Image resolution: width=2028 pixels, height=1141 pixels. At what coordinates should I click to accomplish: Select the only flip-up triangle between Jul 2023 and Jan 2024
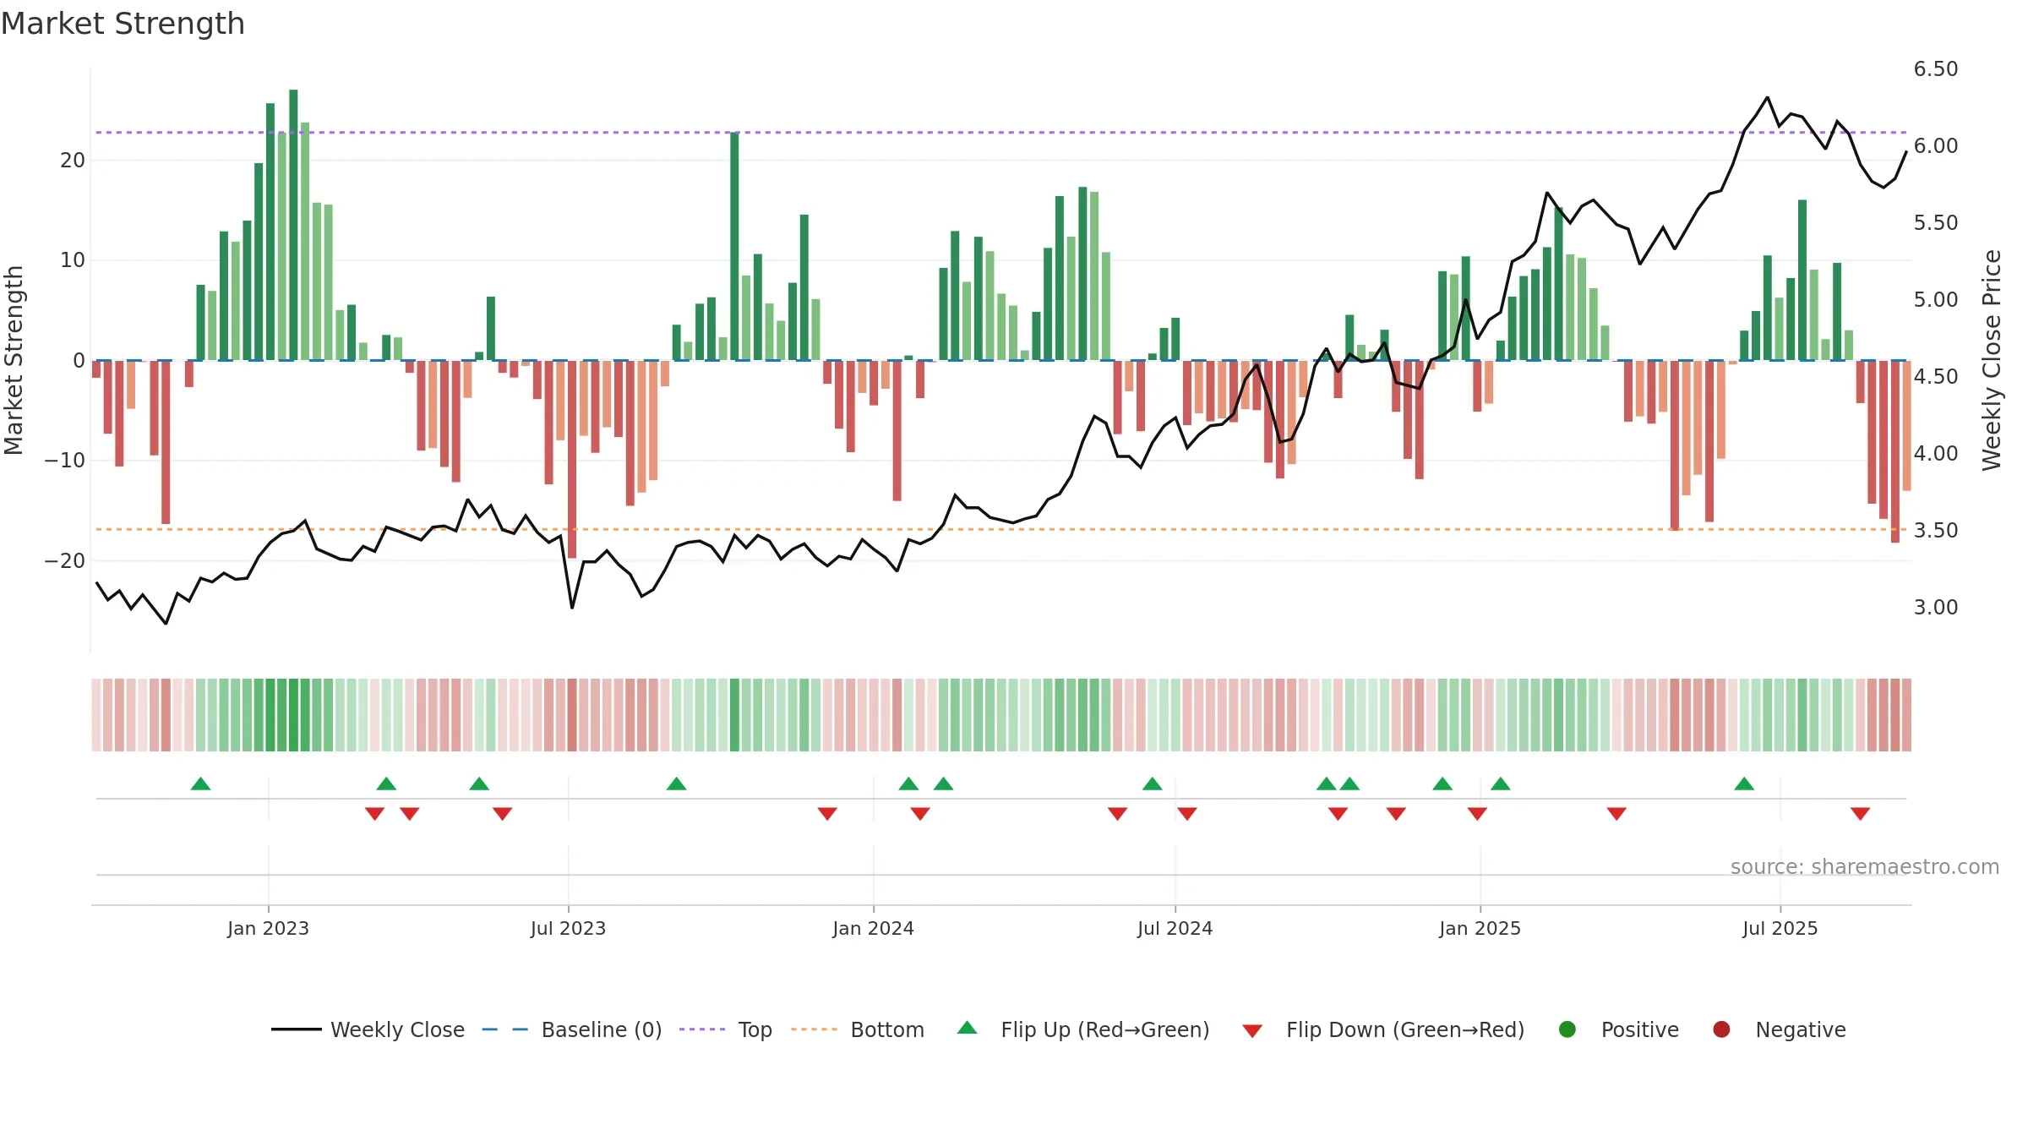pos(676,783)
